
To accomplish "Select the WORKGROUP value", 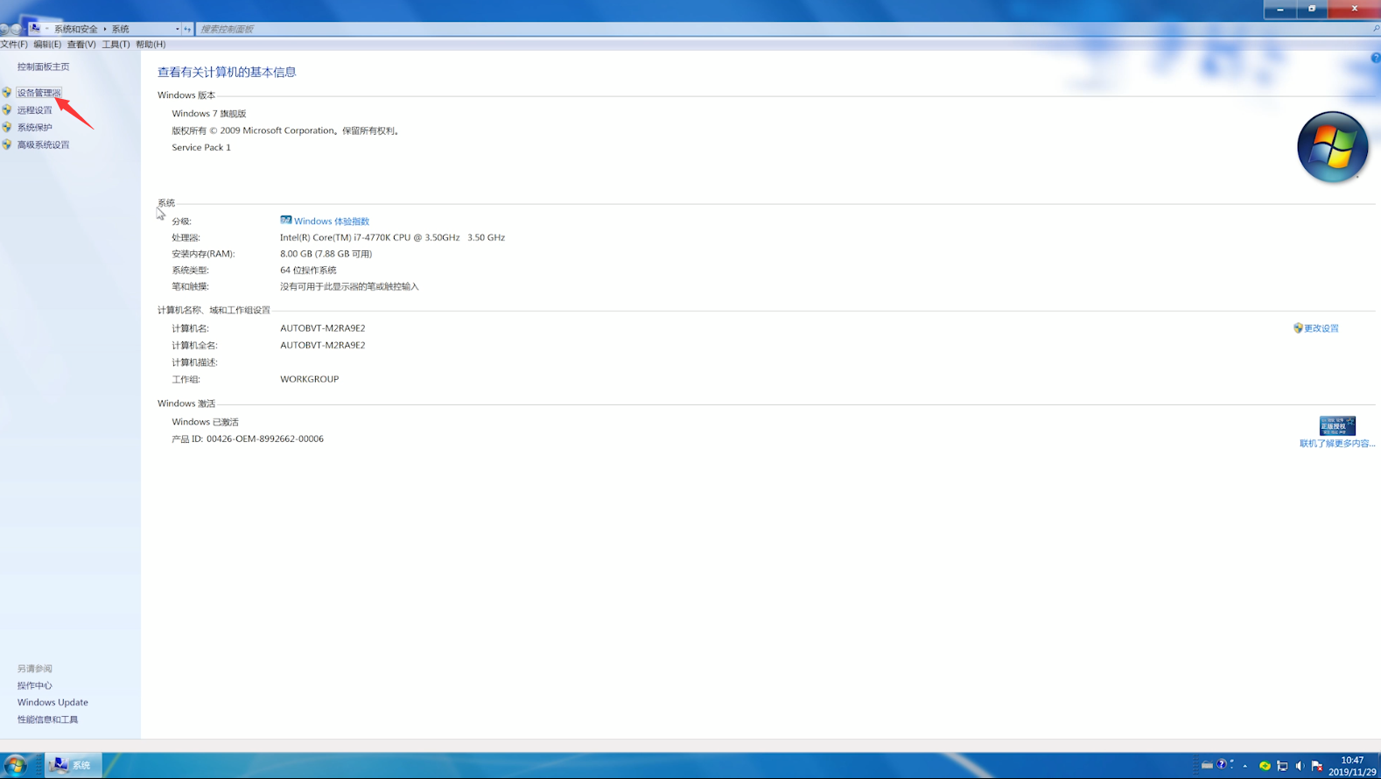I will [309, 379].
